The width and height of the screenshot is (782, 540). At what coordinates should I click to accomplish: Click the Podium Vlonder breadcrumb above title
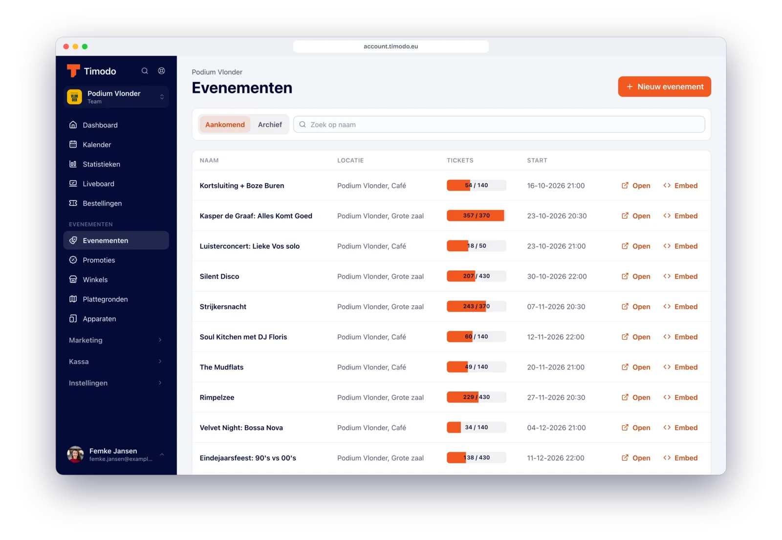tap(217, 72)
